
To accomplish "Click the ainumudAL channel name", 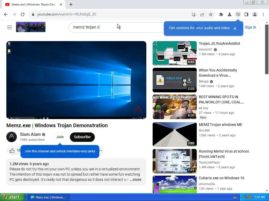I will [x=207, y=184].
